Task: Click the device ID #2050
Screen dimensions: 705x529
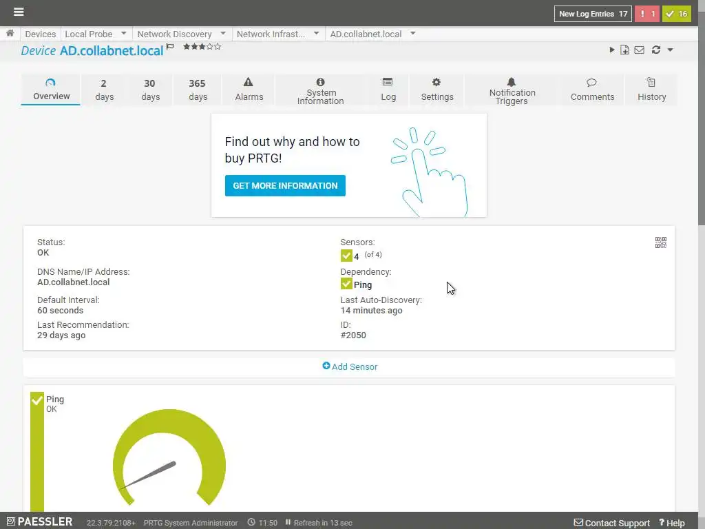Action: [x=353, y=335]
